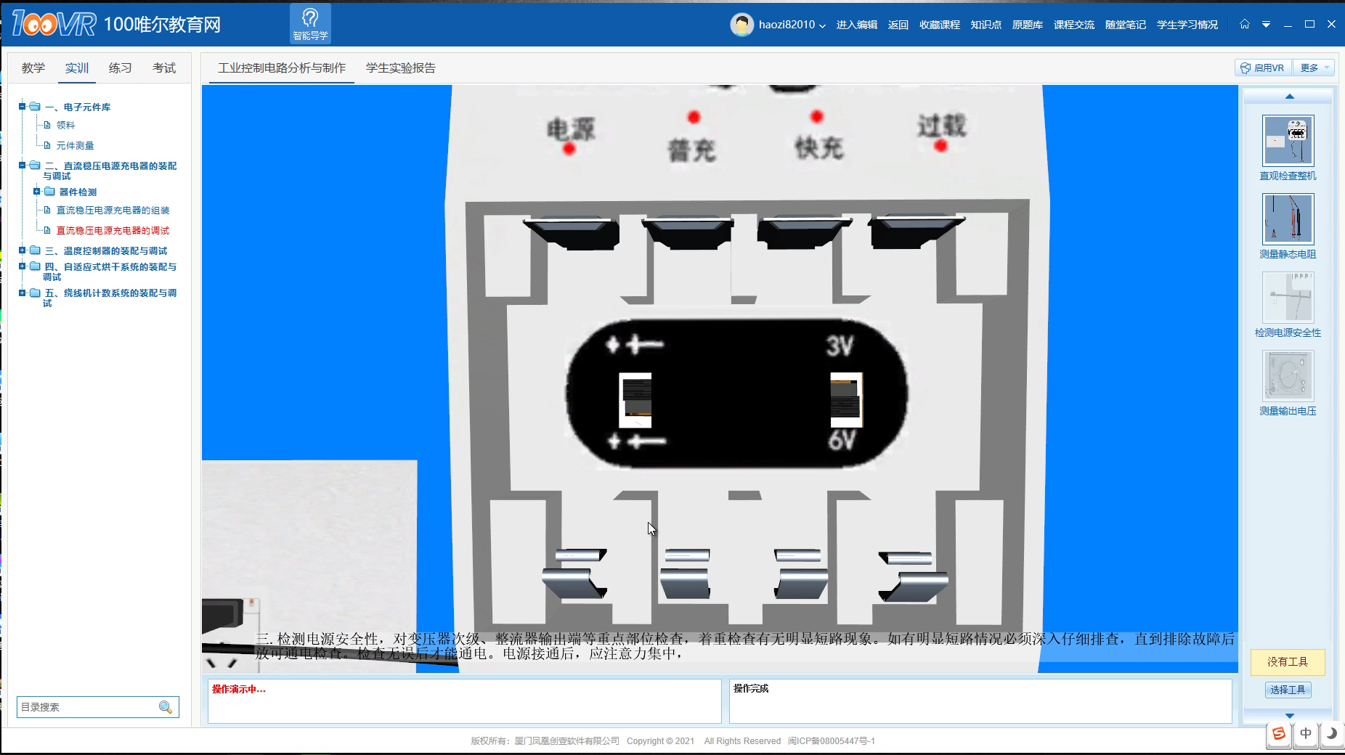The image size is (1345, 755).
Task: Click the search magnifier icon in 目录搜索
Action: point(166,707)
